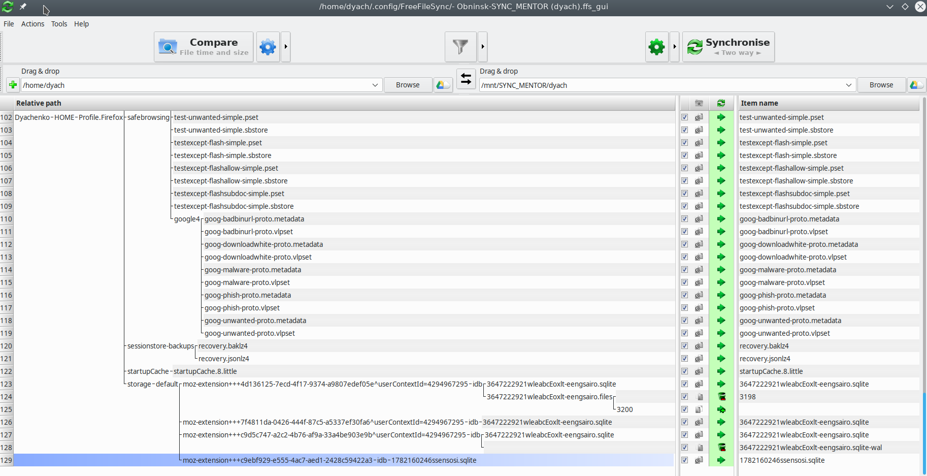Click category column header icon
This screenshot has width=927, height=476.
point(699,103)
